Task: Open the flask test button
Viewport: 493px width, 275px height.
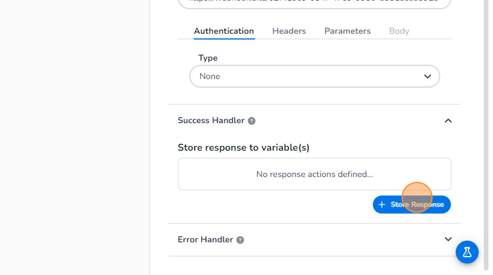Action: pos(467,252)
